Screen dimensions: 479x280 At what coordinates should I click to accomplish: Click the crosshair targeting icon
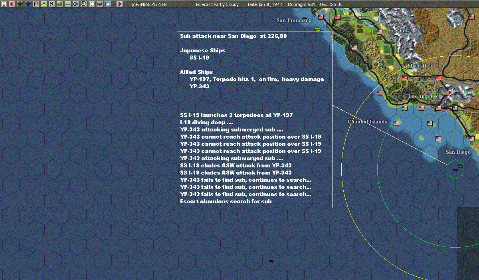pos(83,4)
